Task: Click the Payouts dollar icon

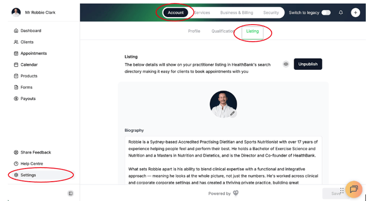Action: (x=16, y=98)
